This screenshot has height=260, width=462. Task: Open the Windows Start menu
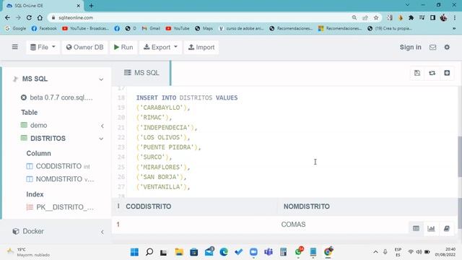(x=134, y=252)
